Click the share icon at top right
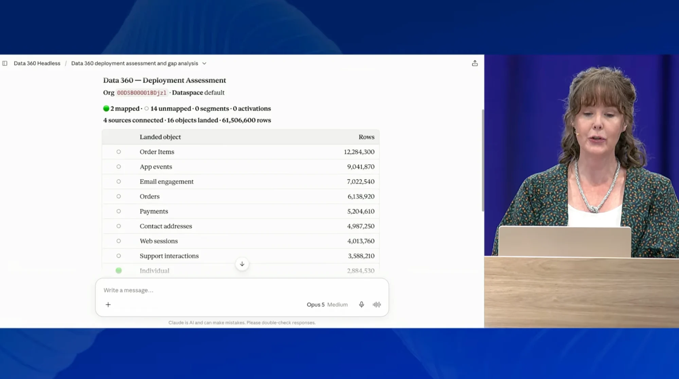679x379 pixels. 475,63
